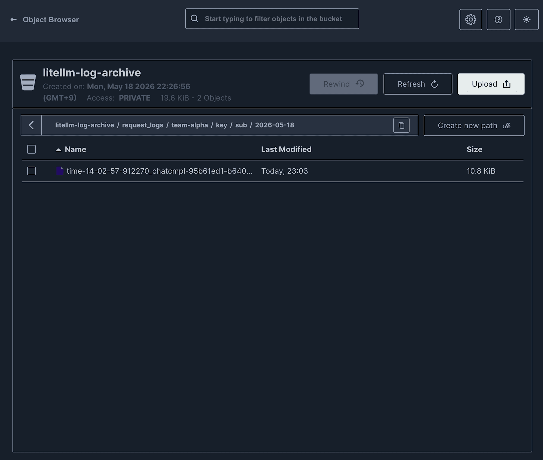Jump to team-alpha breadcrumb segment
The width and height of the screenshot is (543, 460).
190,125
